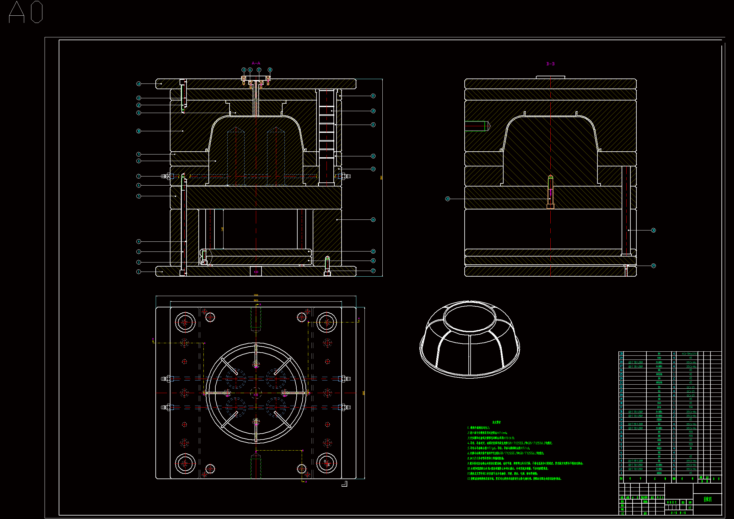This screenshot has width=734, height=519.
Task: Click the KO knockout hole in section A-A
Action: (x=256, y=272)
